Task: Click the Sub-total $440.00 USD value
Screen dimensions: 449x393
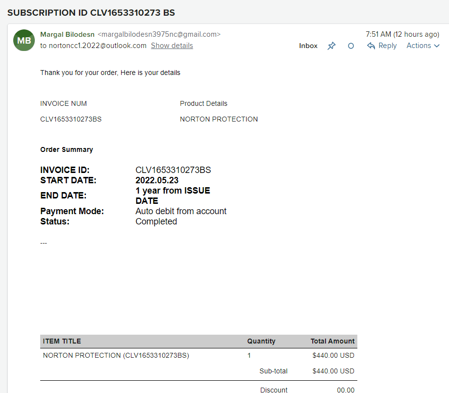Action: pyautogui.click(x=333, y=371)
